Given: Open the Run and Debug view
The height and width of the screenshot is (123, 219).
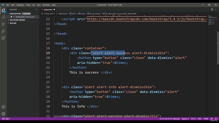Looking at the screenshot, I should point(3,31).
